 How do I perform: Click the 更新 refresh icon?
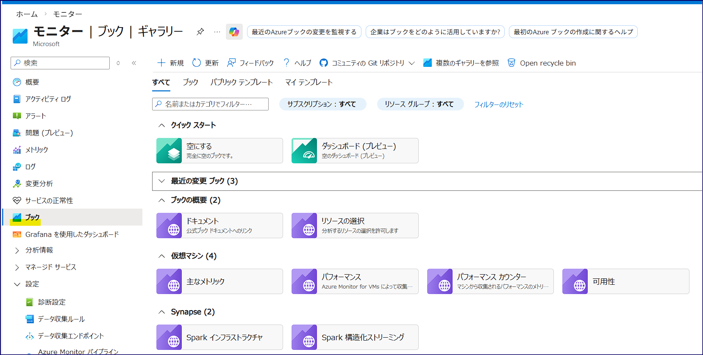tap(197, 63)
